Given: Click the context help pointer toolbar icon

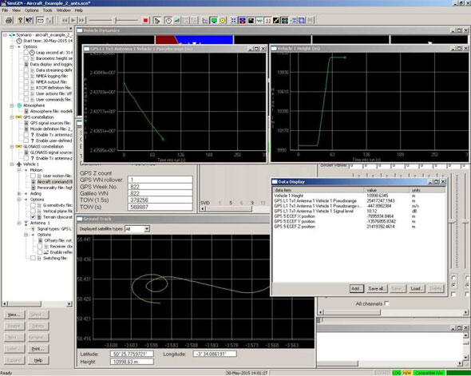Looking at the screenshot, I should pyautogui.click(x=29, y=21).
